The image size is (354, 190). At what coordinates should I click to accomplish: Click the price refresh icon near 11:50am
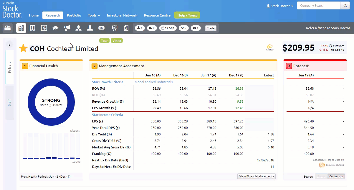click(330, 46)
